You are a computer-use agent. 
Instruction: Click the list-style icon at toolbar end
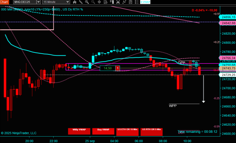click(137, 2)
